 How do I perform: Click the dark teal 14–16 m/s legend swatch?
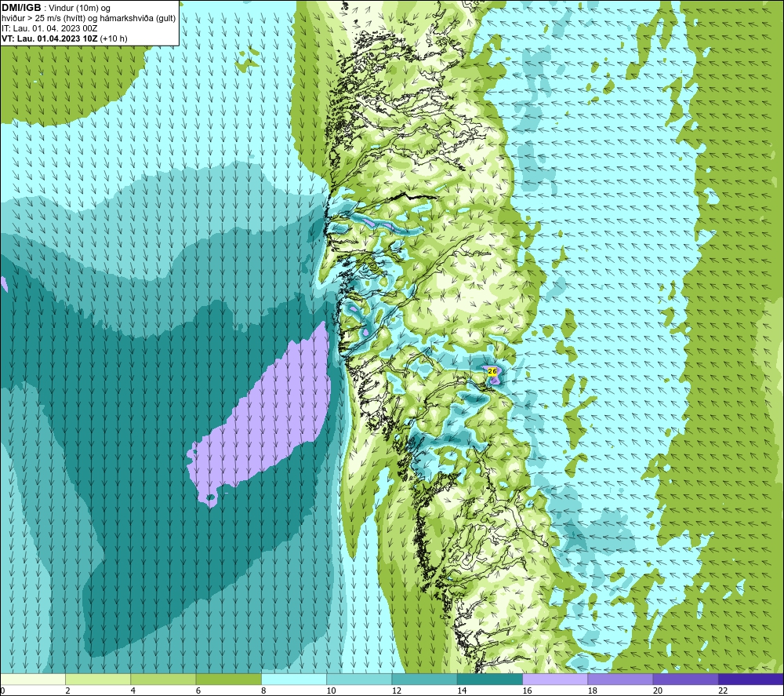(x=490, y=679)
